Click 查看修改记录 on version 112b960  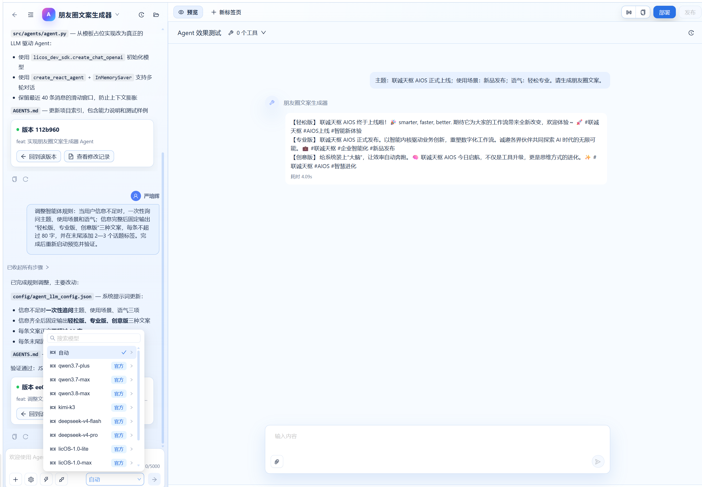point(89,157)
